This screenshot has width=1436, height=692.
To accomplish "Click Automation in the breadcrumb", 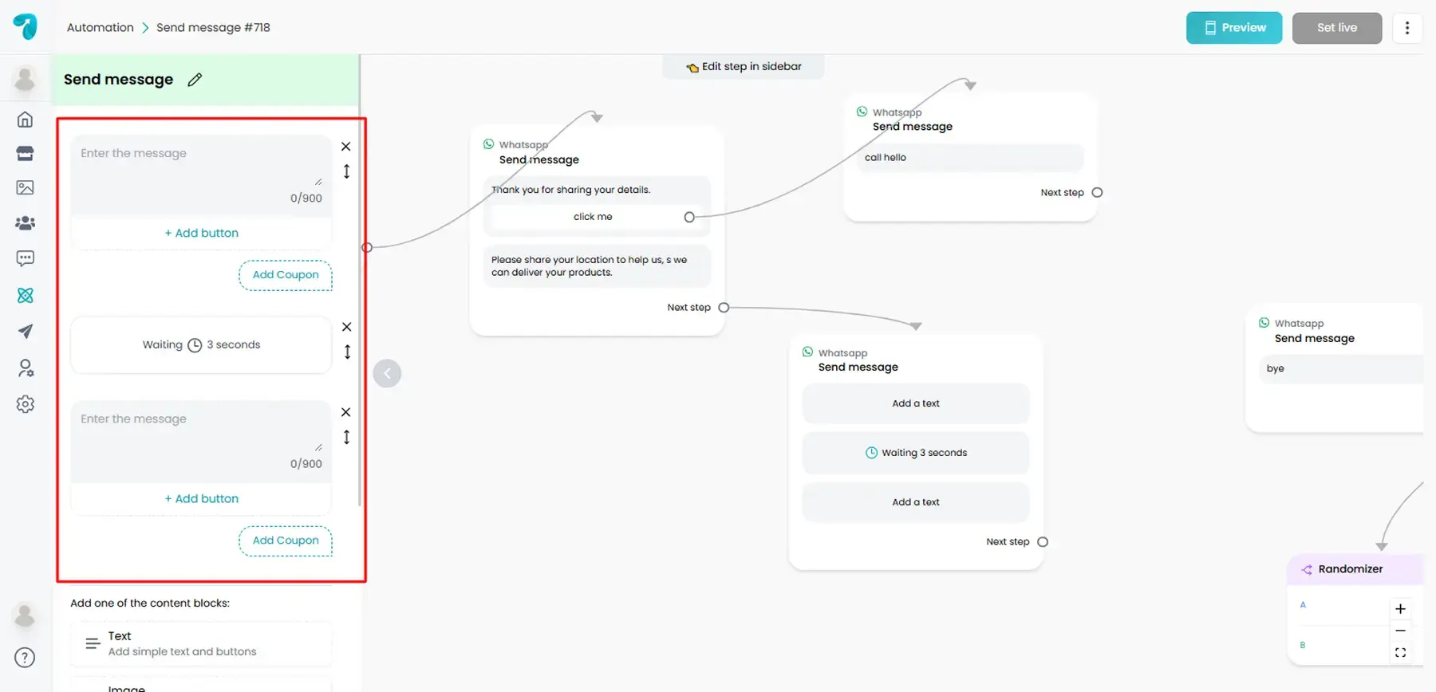I will tap(101, 28).
